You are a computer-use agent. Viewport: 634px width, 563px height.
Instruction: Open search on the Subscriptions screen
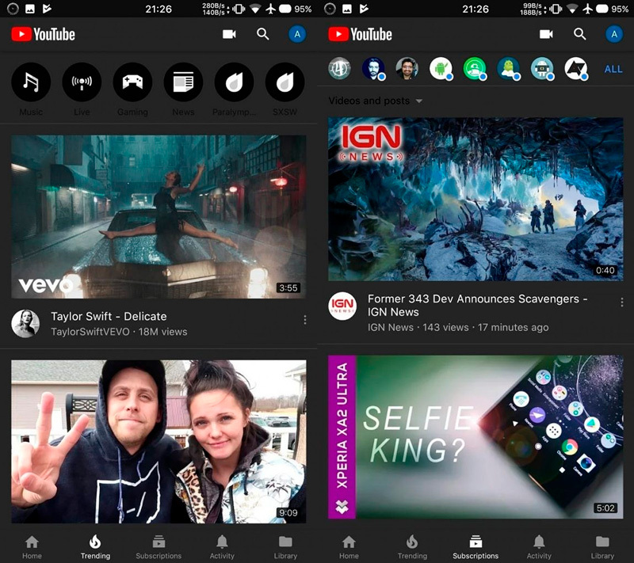[580, 34]
